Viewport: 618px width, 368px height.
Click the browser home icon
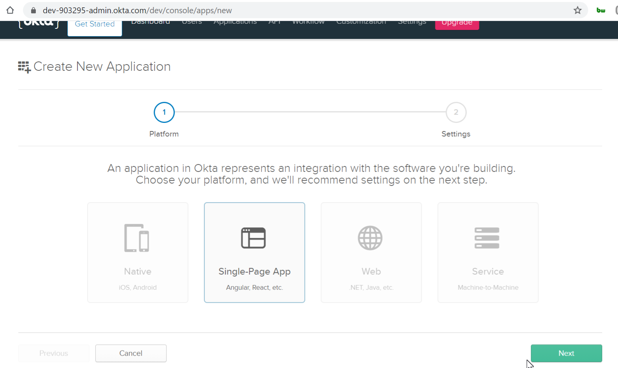10,10
